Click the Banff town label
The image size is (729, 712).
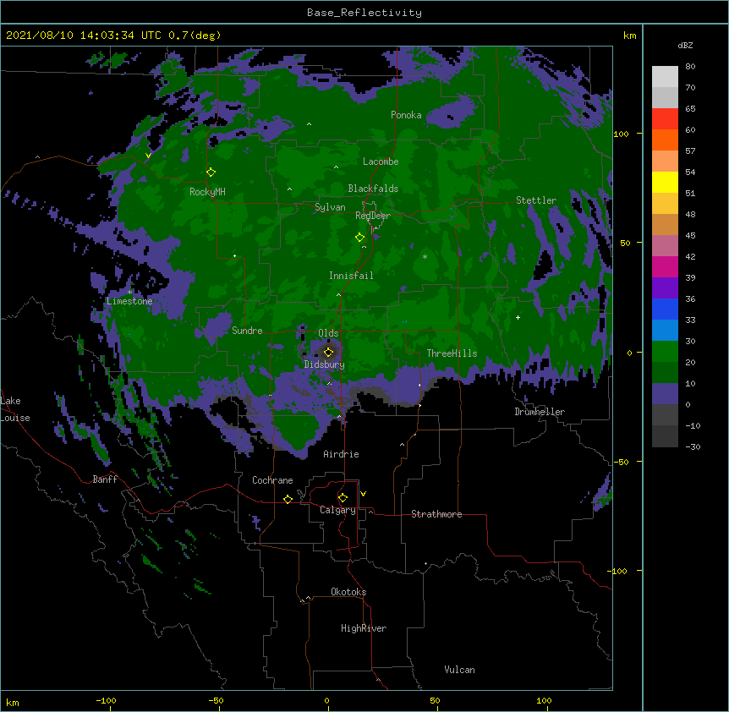[105, 479]
